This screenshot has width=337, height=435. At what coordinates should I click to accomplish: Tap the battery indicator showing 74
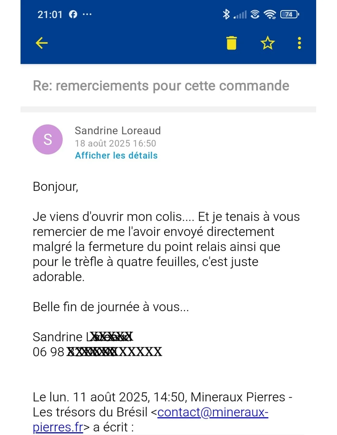[290, 14]
